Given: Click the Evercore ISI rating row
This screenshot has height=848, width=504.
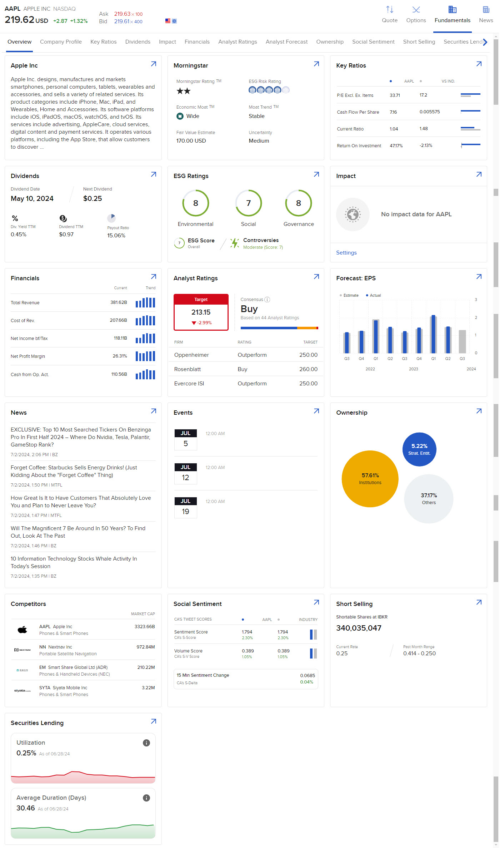Looking at the screenshot, I should [246, 384].
